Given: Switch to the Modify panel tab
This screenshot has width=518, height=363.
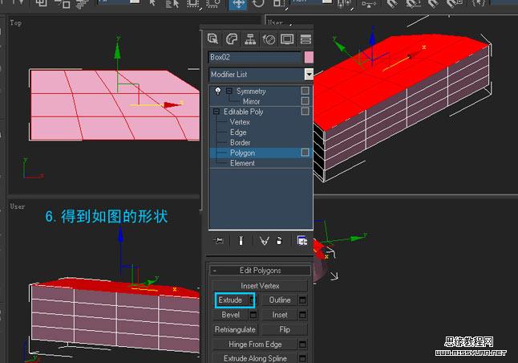Looking at the screenshot, I should [232, 39].
